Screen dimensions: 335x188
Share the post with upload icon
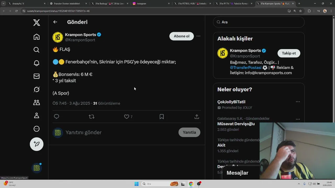point(197,116)
